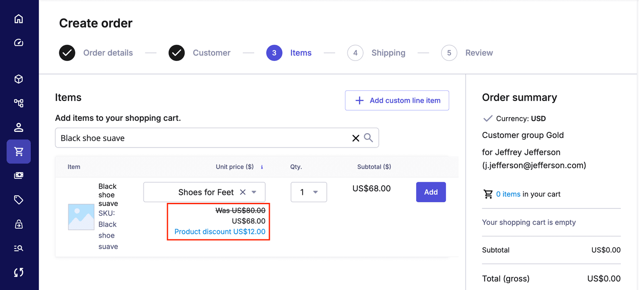The height and width of the screenshot is (290, 639).
Task: Open the Home sidebar icon
Action: tap(19, 19)
